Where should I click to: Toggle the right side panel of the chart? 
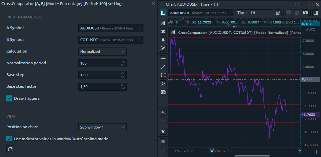tap(315, 13)
